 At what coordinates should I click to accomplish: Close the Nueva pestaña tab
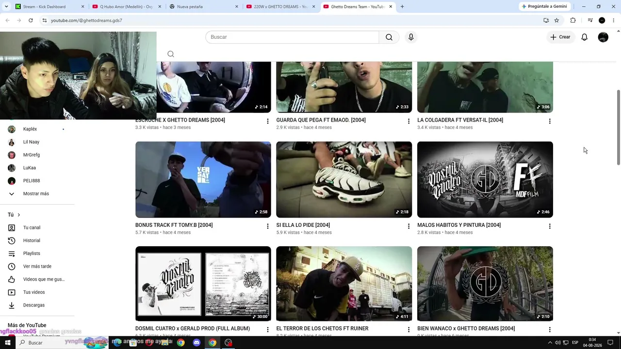[x=237, y=7]
